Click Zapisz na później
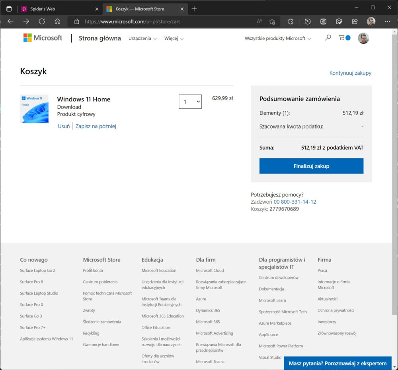 point(96,126)
